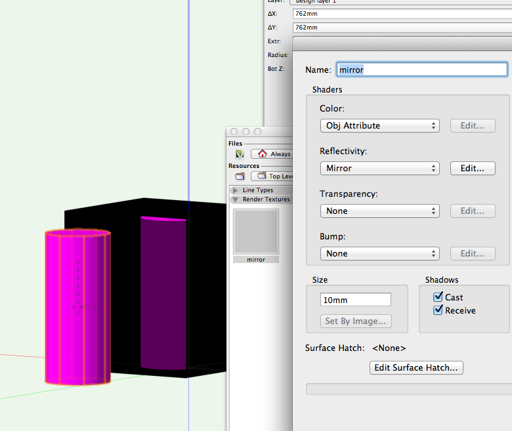This screenshot has width=512, height=431.
Task: Click the Edit Surface Hatch button
Action: click(x=416, y=368)
